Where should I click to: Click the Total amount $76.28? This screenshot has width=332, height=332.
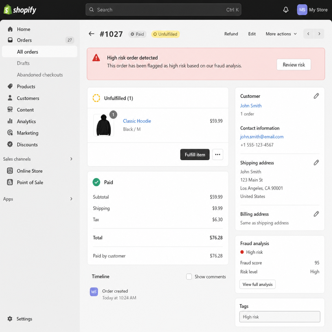point(216,238)
